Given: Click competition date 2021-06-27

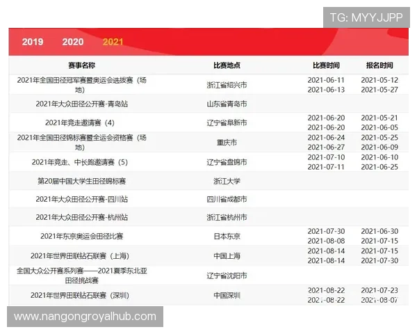Looking at the screenshot, I should 326,148.
